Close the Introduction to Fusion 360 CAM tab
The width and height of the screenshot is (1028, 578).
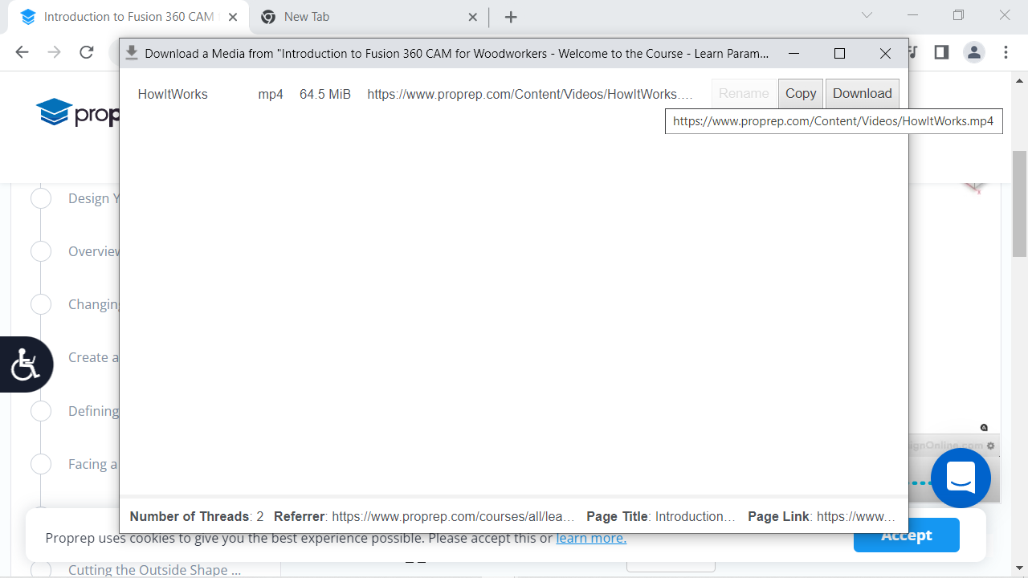pyautogui.click(x=232, y=17)
